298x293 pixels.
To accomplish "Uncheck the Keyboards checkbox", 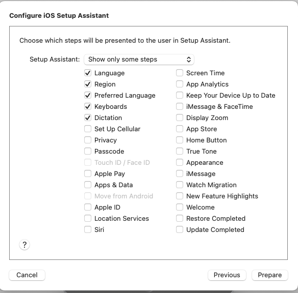I will (88, 106).
